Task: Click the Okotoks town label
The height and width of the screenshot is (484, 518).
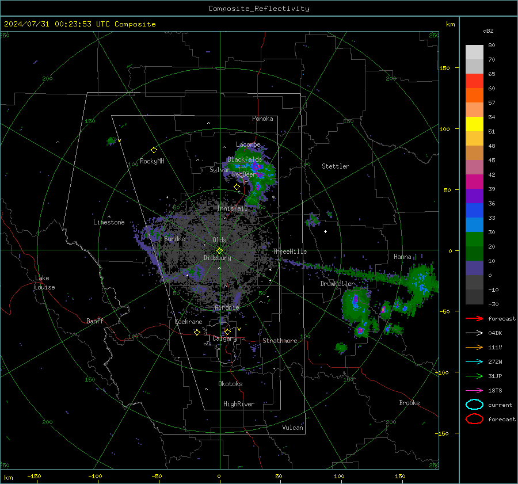Action: pos(230,384)
